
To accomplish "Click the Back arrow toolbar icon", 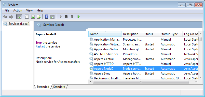I will point(5,17).
